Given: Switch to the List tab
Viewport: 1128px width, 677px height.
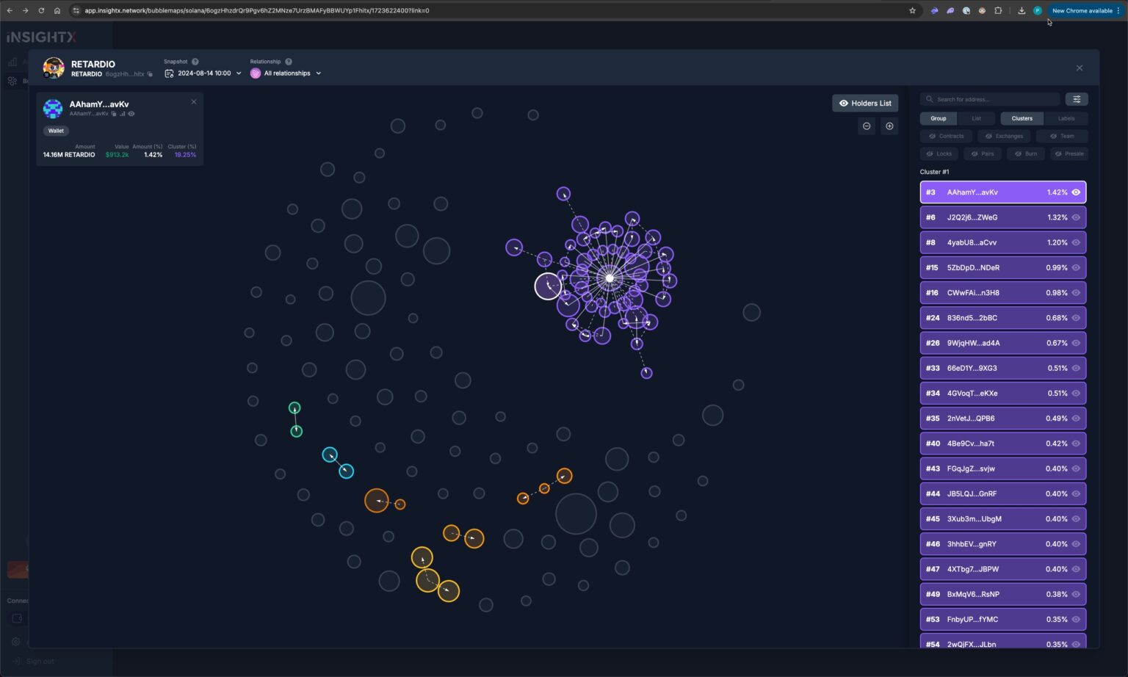Looking at the screenshot, I should tap(976, 118).
